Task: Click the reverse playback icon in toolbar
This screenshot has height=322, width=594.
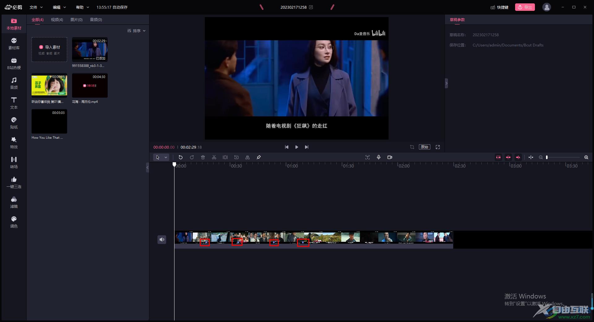Action: pos(236,157)
